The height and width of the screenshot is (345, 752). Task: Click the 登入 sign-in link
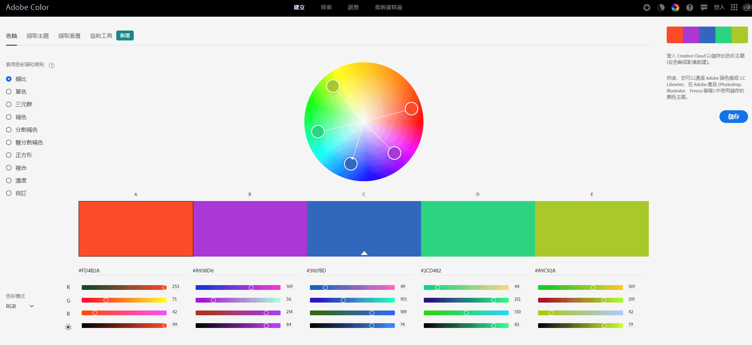click(719, 8)
